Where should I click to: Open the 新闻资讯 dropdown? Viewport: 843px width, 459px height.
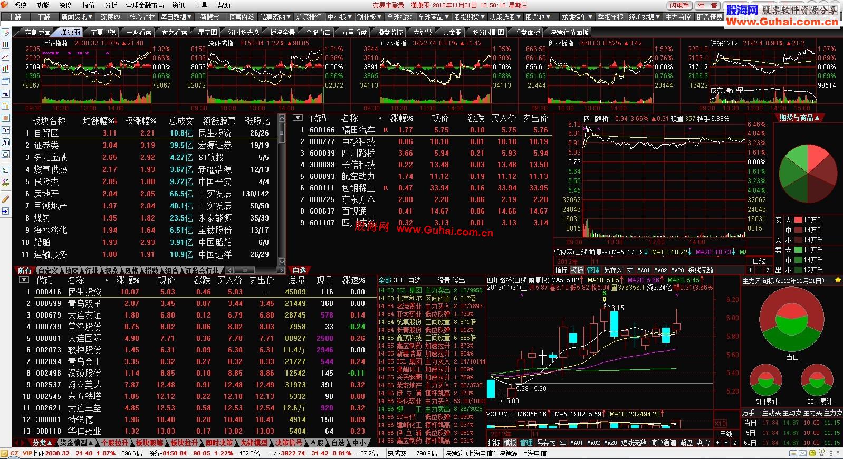[78, 17]
